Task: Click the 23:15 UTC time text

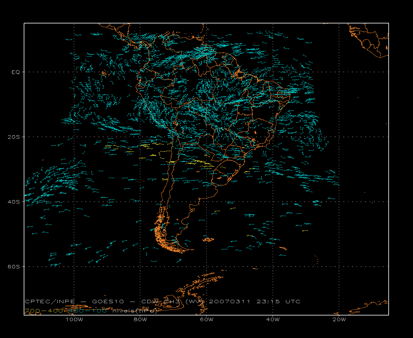Action: click(x=278, y=302)
